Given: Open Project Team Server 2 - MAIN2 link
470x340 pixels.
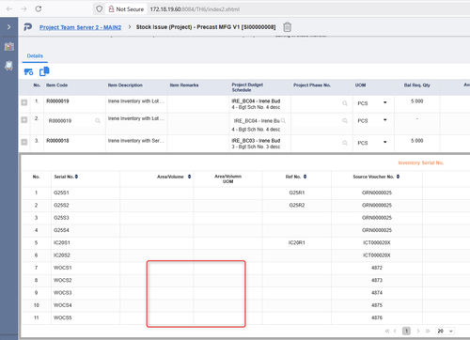Looking at the screenshot, I should pyautogui.click(x=80, y=27).
